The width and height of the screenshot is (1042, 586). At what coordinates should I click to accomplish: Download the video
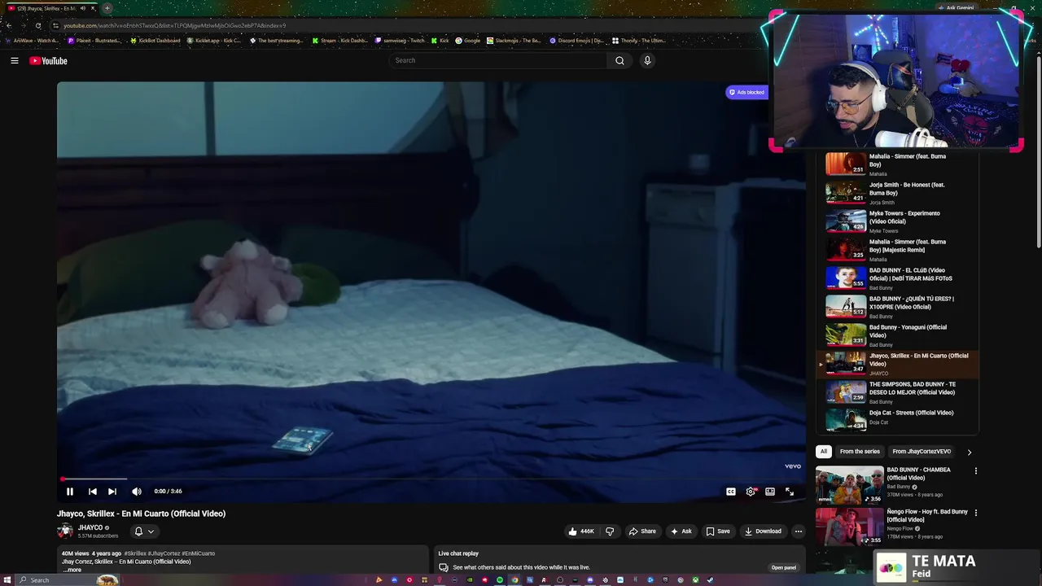[763, 531]
